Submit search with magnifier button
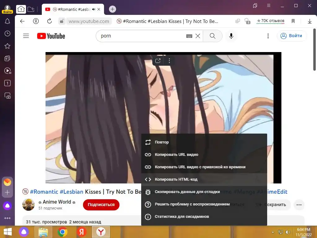Viewport: 317px width, 238px height. point(212,36)
